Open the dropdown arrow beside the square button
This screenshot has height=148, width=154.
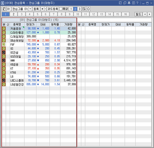point(45,9)
